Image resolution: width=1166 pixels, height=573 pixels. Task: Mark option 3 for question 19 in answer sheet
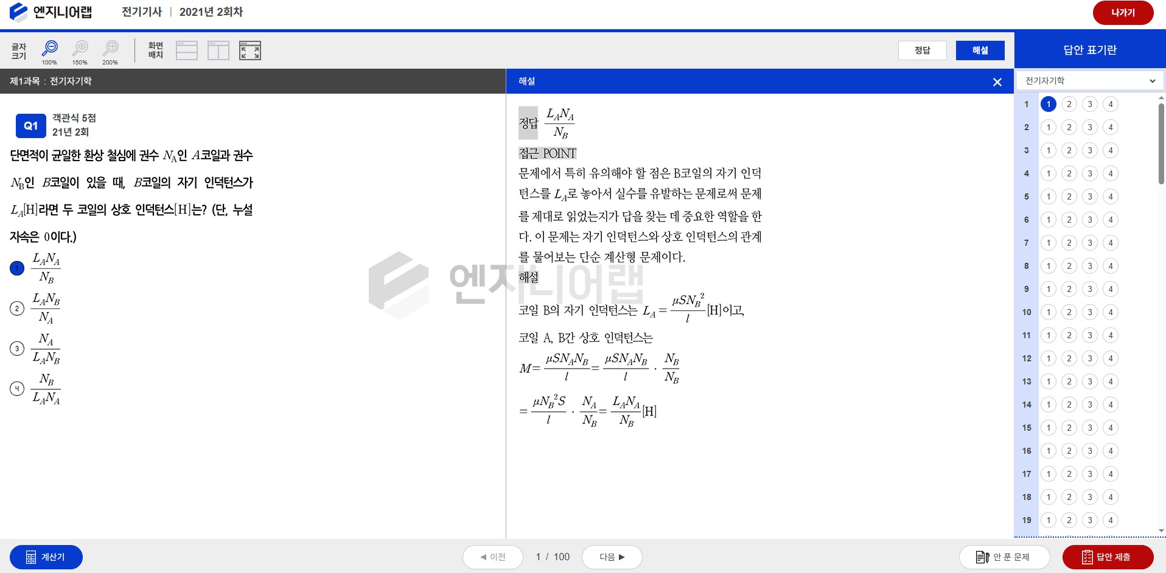coord(1090,520)
